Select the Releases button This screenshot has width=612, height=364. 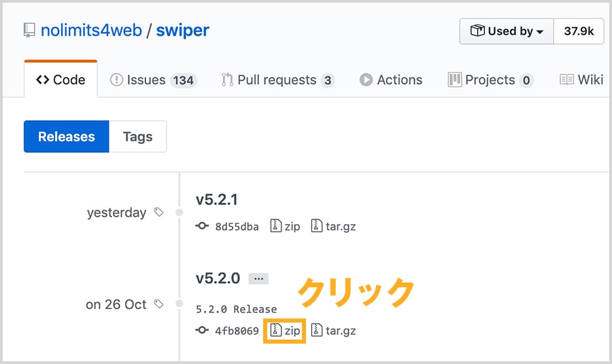pos(67,136)
